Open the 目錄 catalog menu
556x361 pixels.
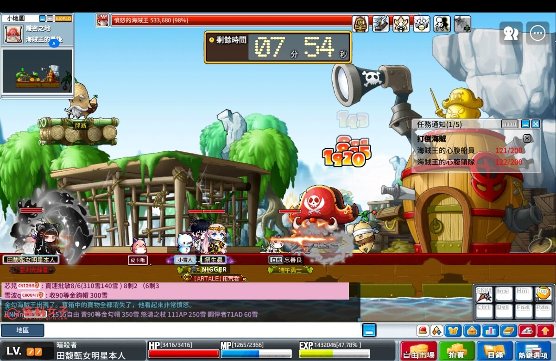[x=495, y=351]
